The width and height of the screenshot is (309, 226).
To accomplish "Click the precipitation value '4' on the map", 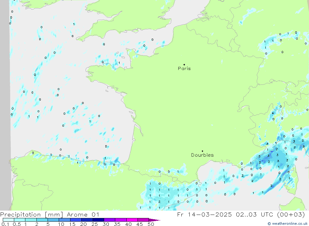I will [273, 113].
